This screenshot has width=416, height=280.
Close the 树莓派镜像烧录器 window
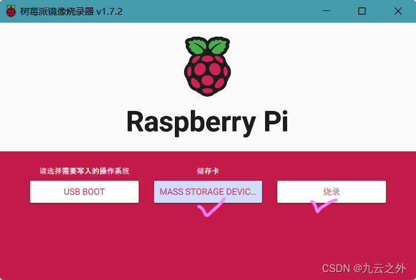point(398,11)
